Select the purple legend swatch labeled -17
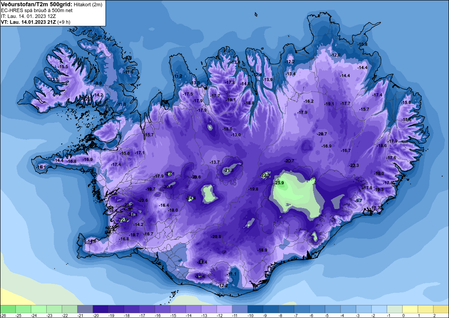Screen dimensions: 449x318 tap(147, 309)
